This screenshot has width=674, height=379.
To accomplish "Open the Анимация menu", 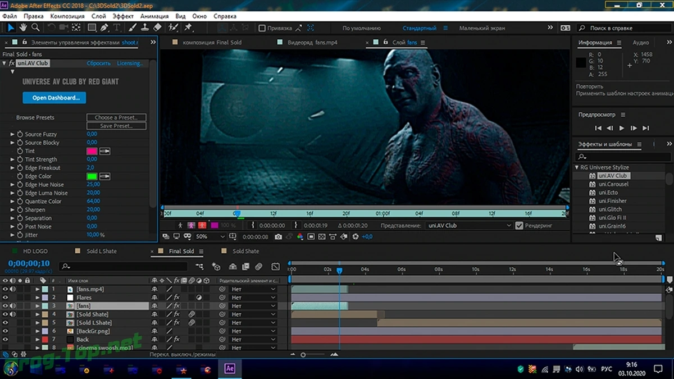I will pyautogui.click(x=154, y=16).
